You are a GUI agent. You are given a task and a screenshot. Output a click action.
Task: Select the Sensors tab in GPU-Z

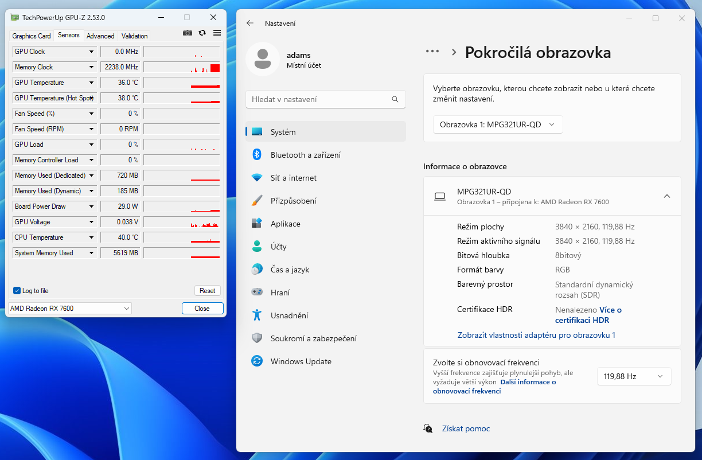[69, 35]
